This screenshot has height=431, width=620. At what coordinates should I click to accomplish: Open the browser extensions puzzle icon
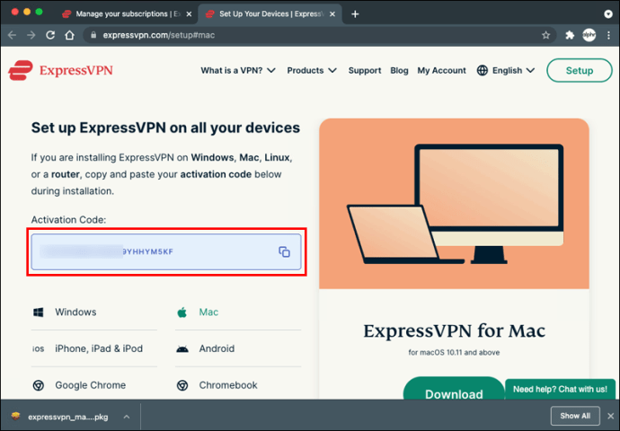point(570,35)
